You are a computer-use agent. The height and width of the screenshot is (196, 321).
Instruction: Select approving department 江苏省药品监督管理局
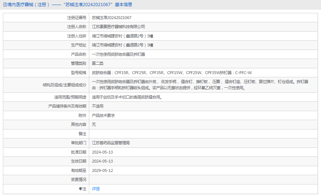click(x=111, y=143)
